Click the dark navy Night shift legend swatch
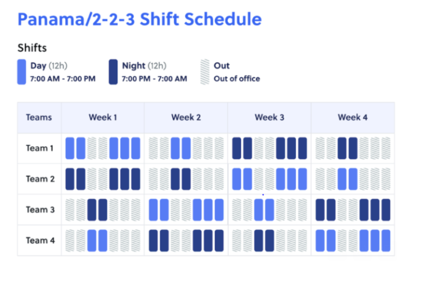The width and height of the screenshot is (434, 285). (113, 72)
